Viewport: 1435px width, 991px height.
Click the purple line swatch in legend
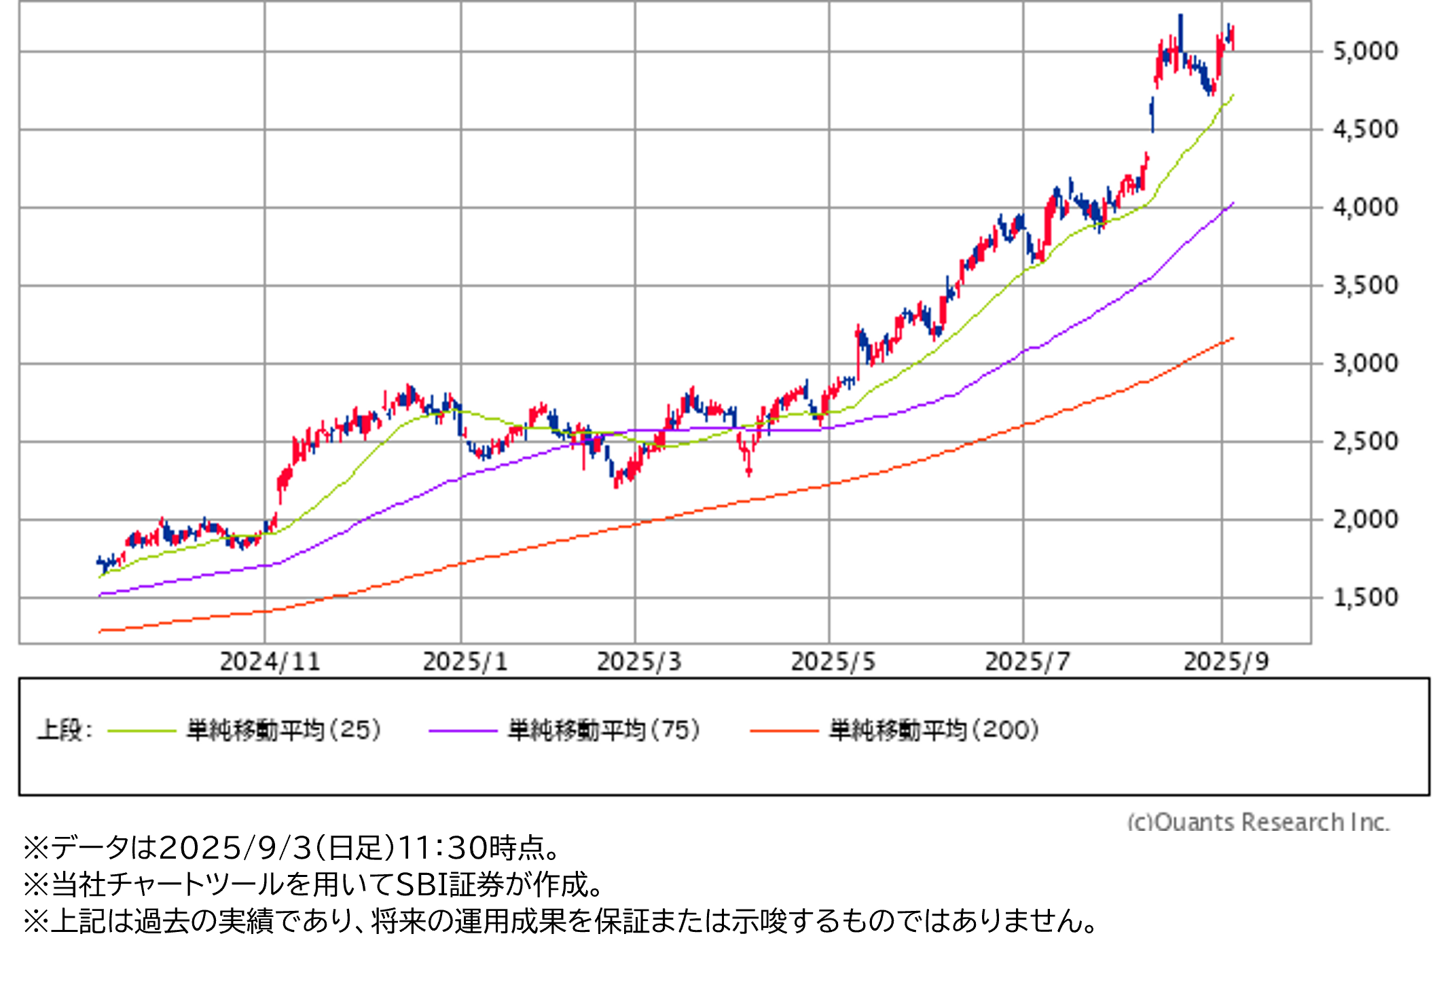pyautogui.click(x=463, y=731)
